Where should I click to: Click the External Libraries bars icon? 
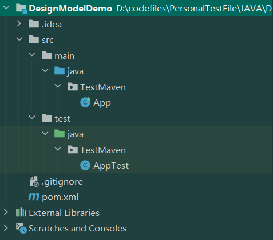(21, 212)
